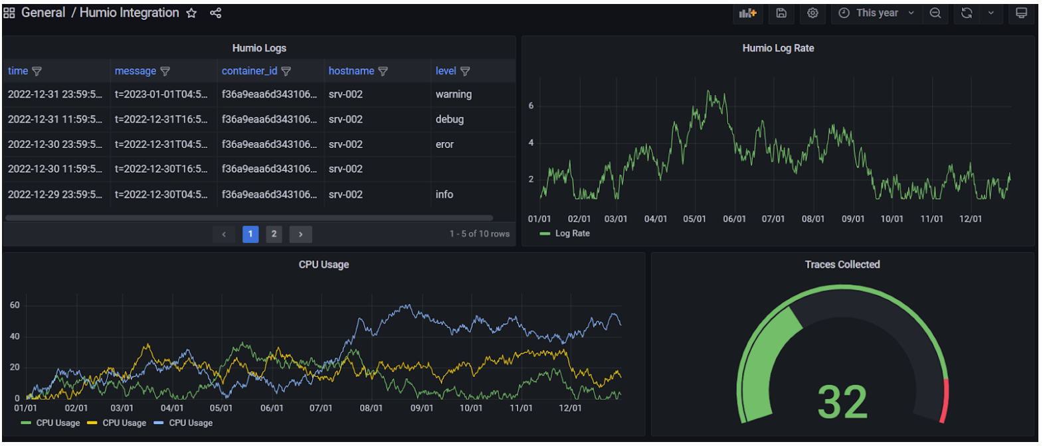Toggle the green CPU Usage legend
The image size is (1047, 446).
click(x=58, y=423)
